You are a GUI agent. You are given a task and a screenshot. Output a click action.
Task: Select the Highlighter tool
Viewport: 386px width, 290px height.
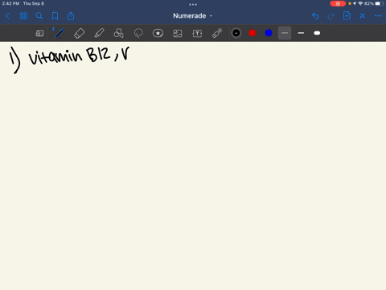(x=99, y=33)
